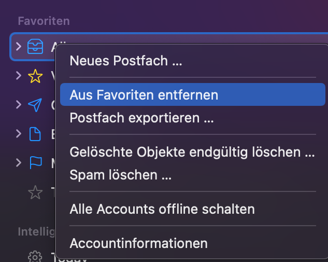Image resolution: width=328 pixels, height=262 pixels.
Task: Open "Accountinformationen" from context menu
Action: [x=138, y=243]
